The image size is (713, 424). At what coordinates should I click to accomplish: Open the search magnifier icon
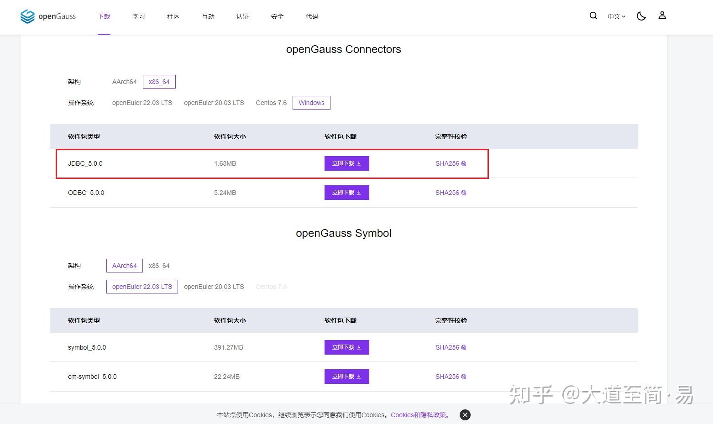pos(593,16)
